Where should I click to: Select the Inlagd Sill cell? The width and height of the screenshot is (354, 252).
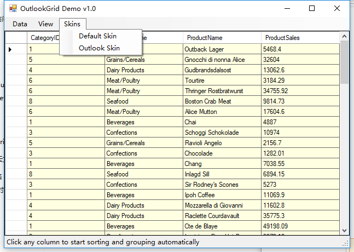point(222,174)
